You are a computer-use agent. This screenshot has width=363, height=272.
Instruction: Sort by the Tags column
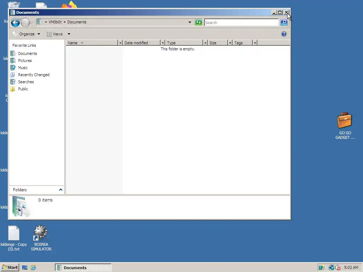coord(242,43)
